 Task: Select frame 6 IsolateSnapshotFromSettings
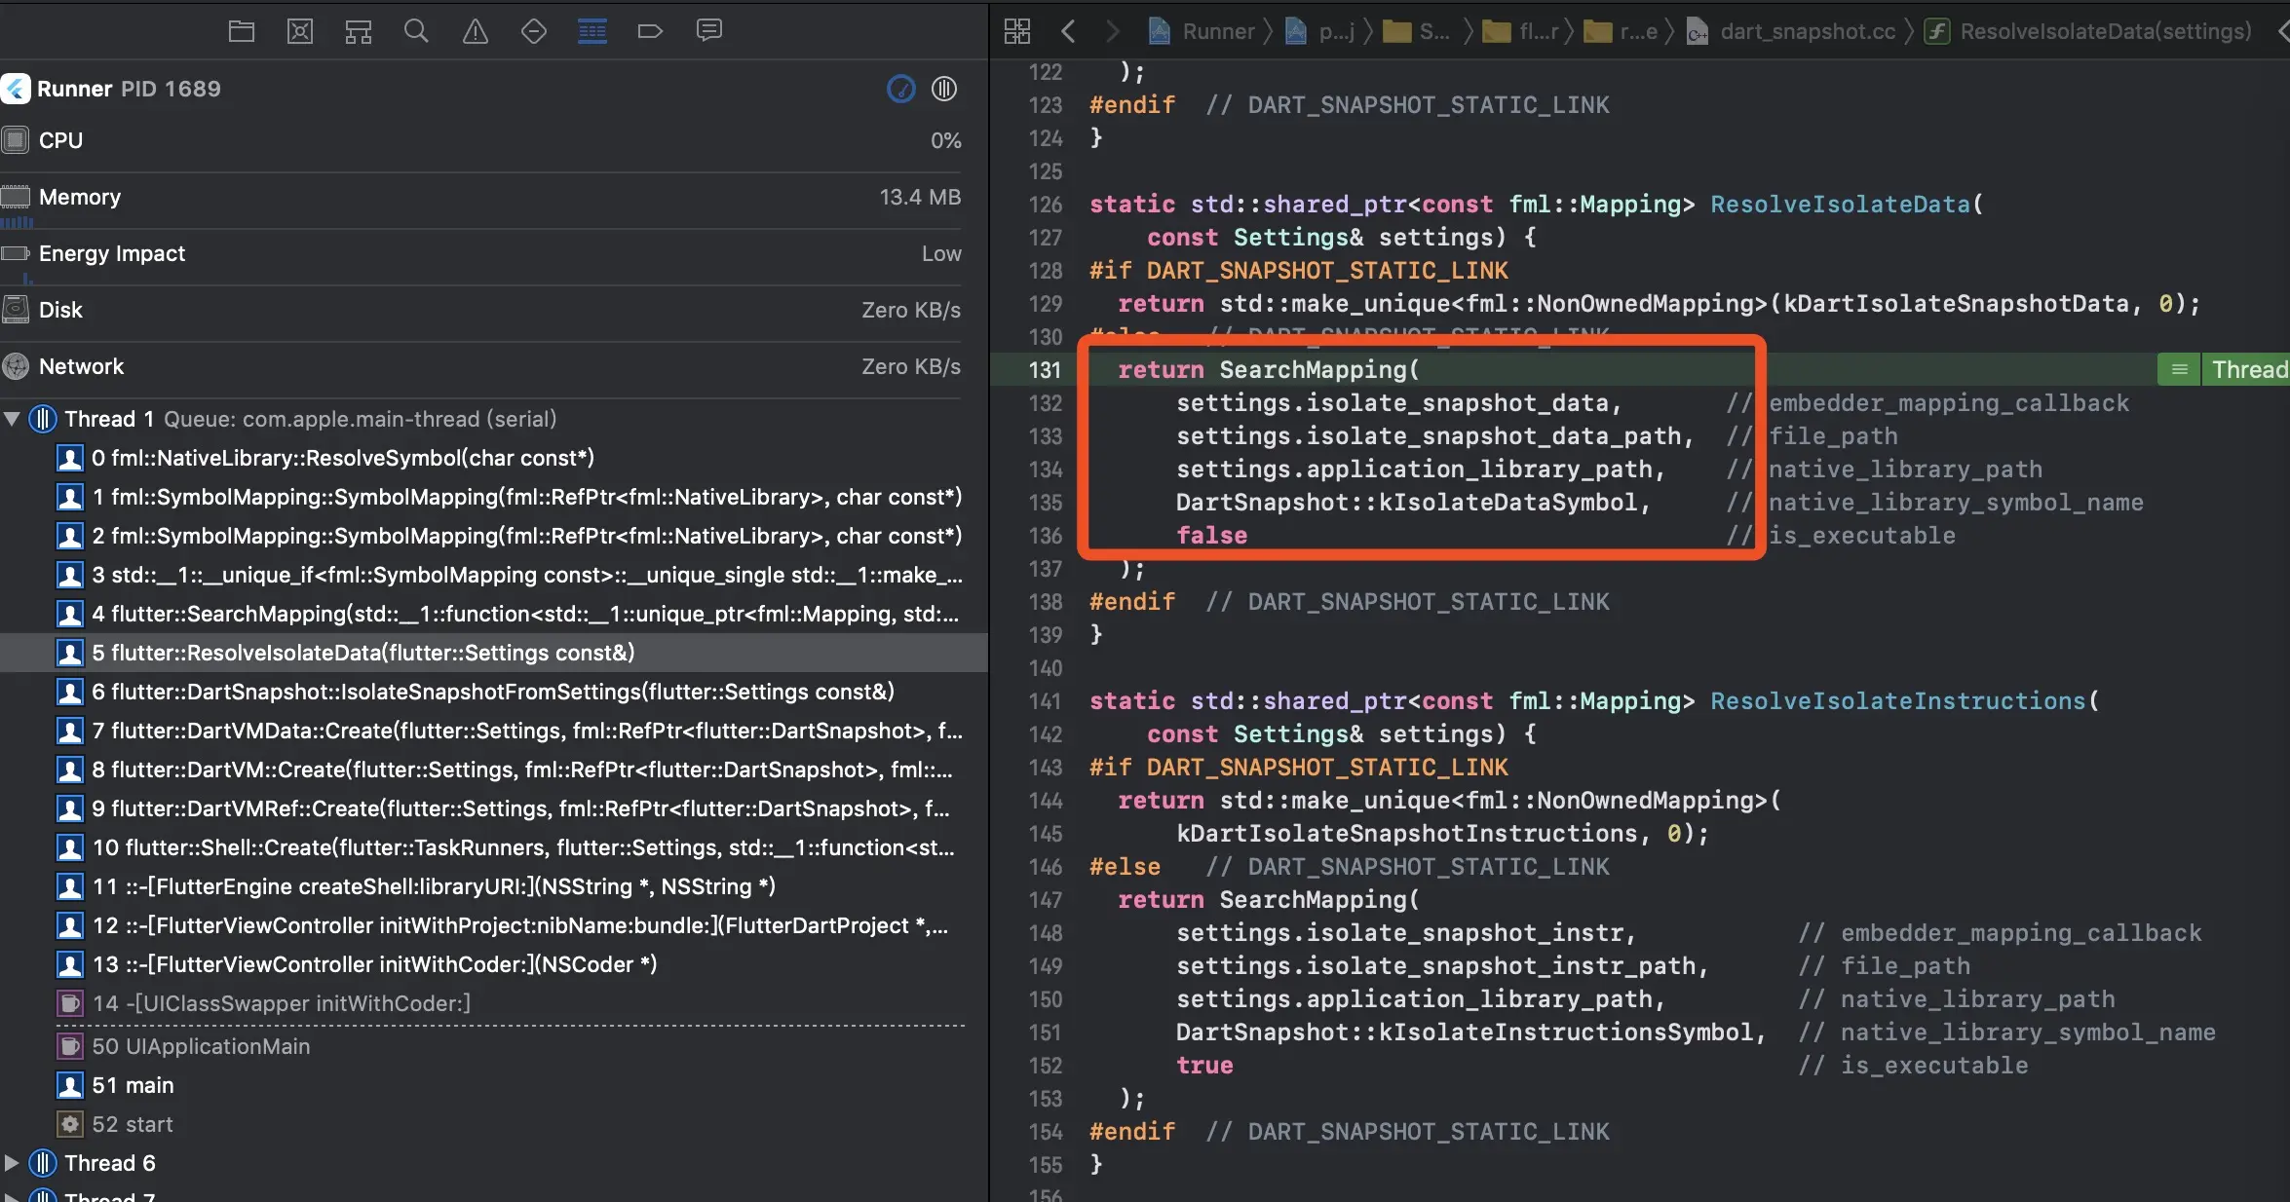click(494, 692)
